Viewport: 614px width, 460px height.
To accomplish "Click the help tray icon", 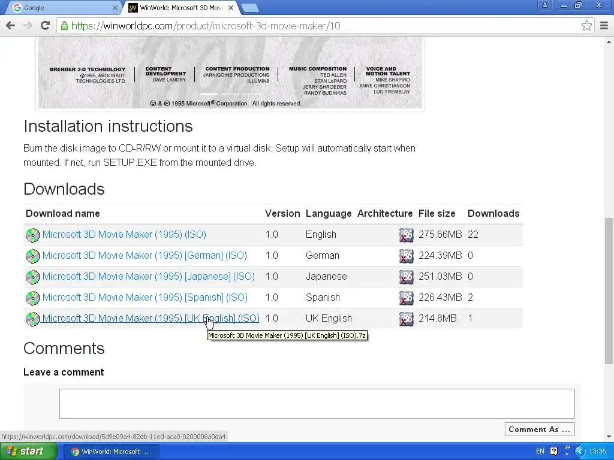I will 553,452.
